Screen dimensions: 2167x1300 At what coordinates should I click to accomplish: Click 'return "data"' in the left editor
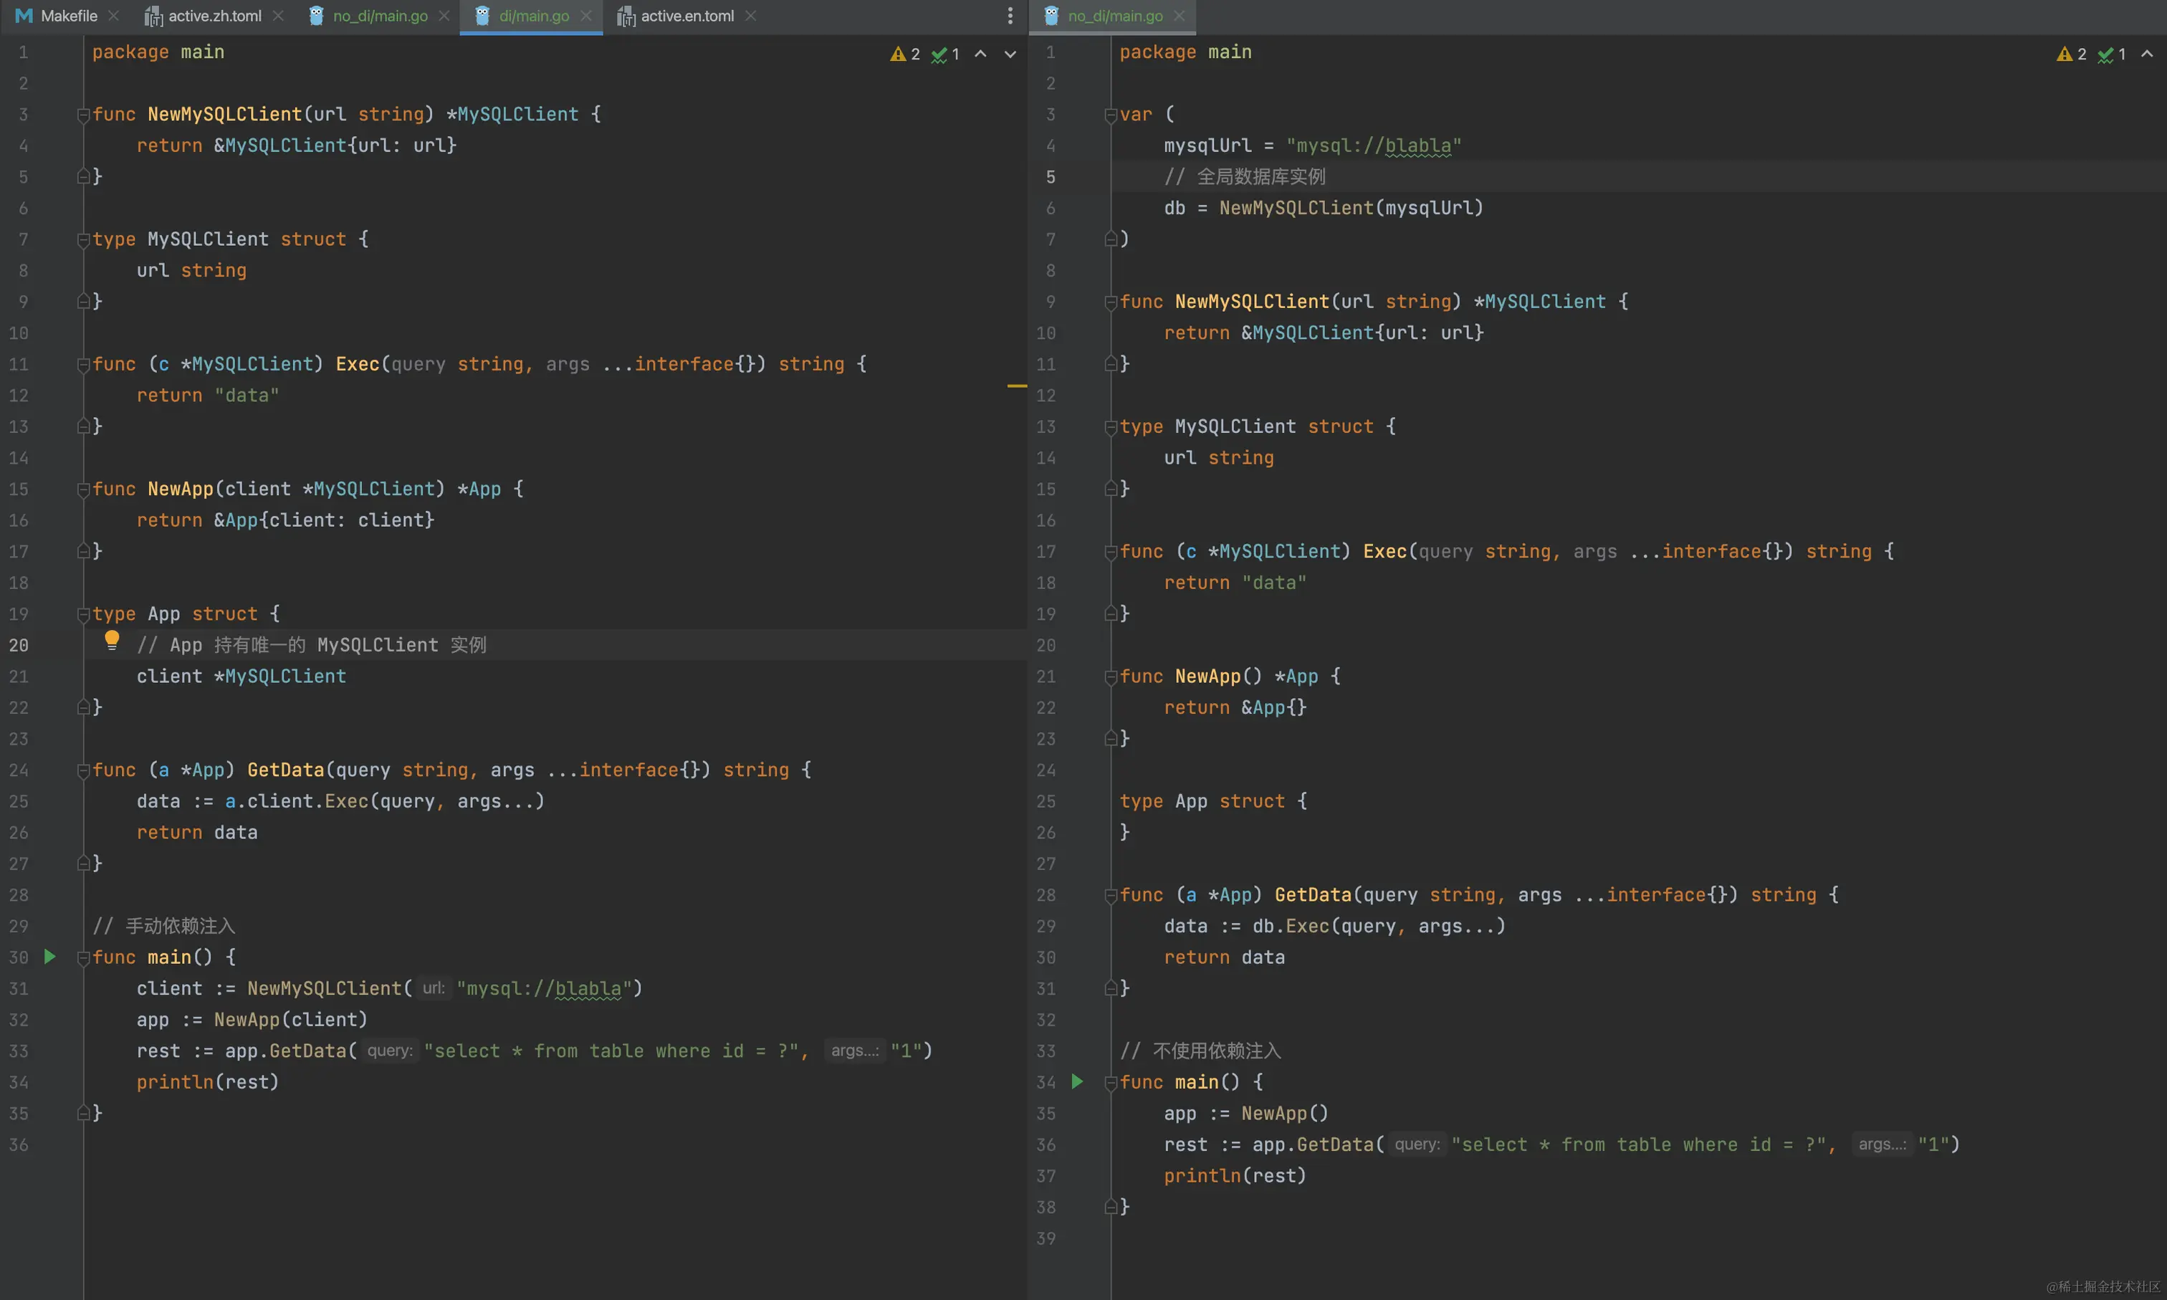coord(208,395)
